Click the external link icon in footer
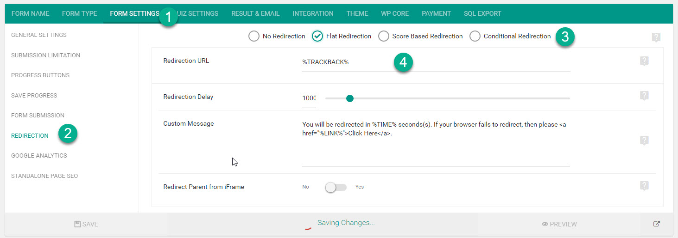 click(656, 224)
